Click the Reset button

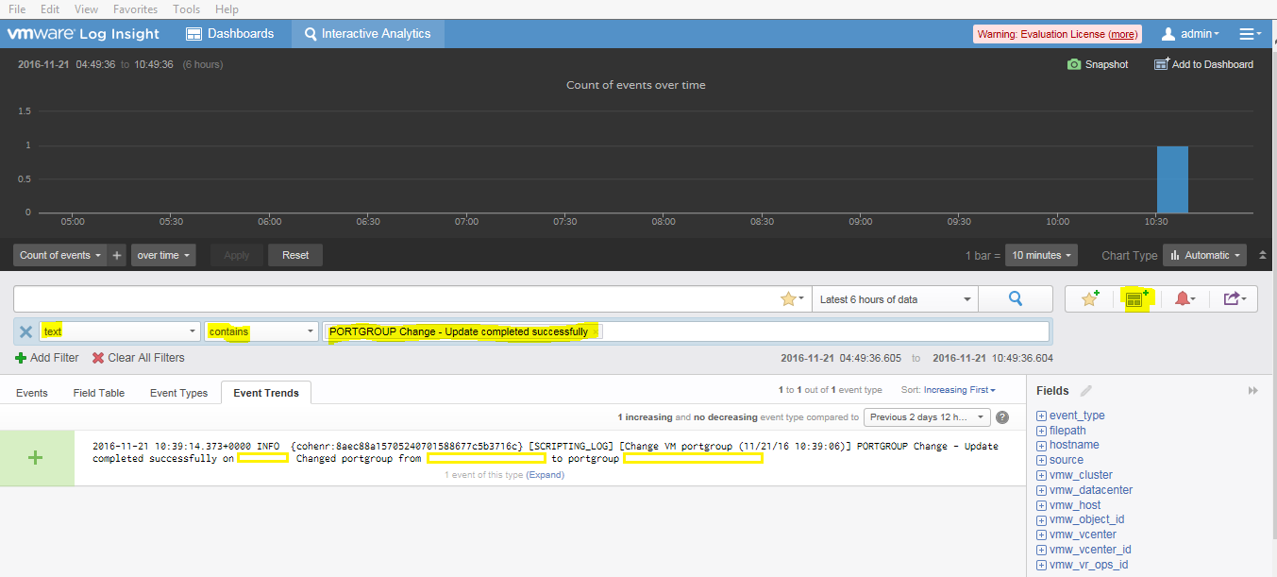click(x=295, y=255)
